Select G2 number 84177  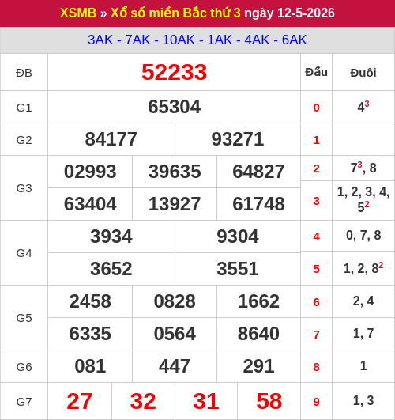pyautogui.click(x=111, y=139)
